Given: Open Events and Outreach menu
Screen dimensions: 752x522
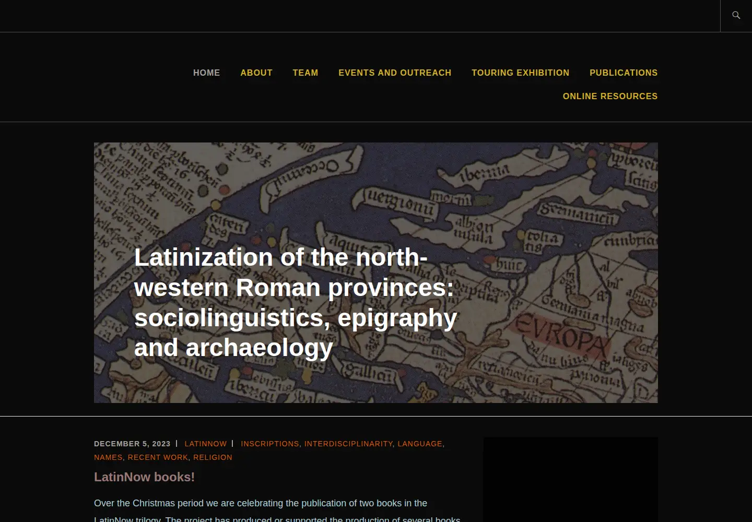Looking at the screenshot, I should [395, 73].
